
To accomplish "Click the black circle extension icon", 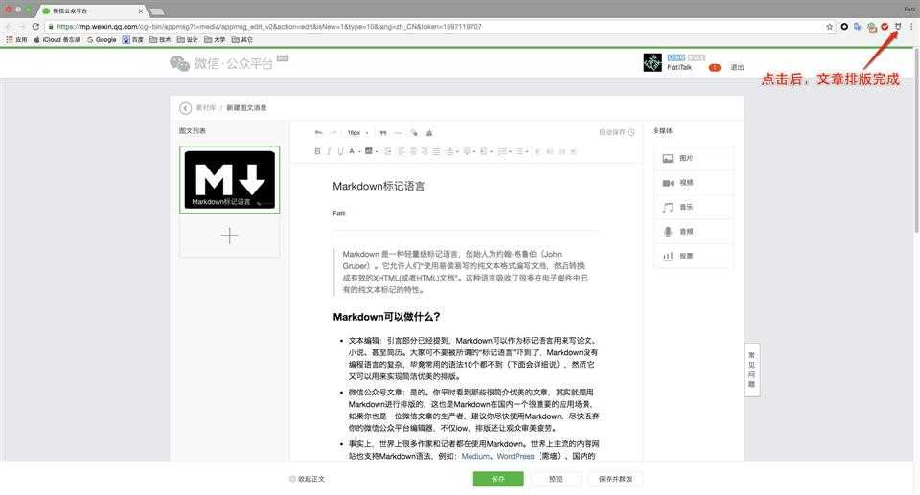I will coord(844,27).
